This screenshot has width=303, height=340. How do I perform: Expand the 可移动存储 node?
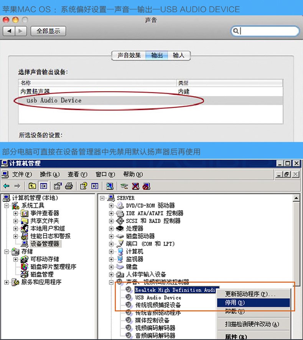pyautogui.click(x=15, y=259)
